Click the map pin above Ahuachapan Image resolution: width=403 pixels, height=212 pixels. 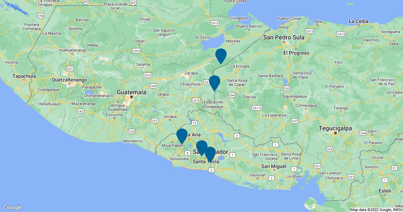coord(182,136)
